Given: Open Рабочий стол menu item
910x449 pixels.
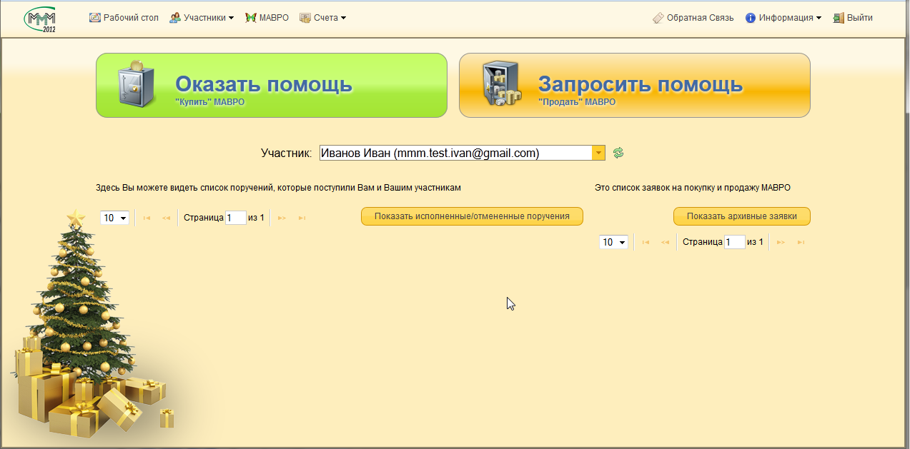Looking at the screenshot, I should click(124, 18).
